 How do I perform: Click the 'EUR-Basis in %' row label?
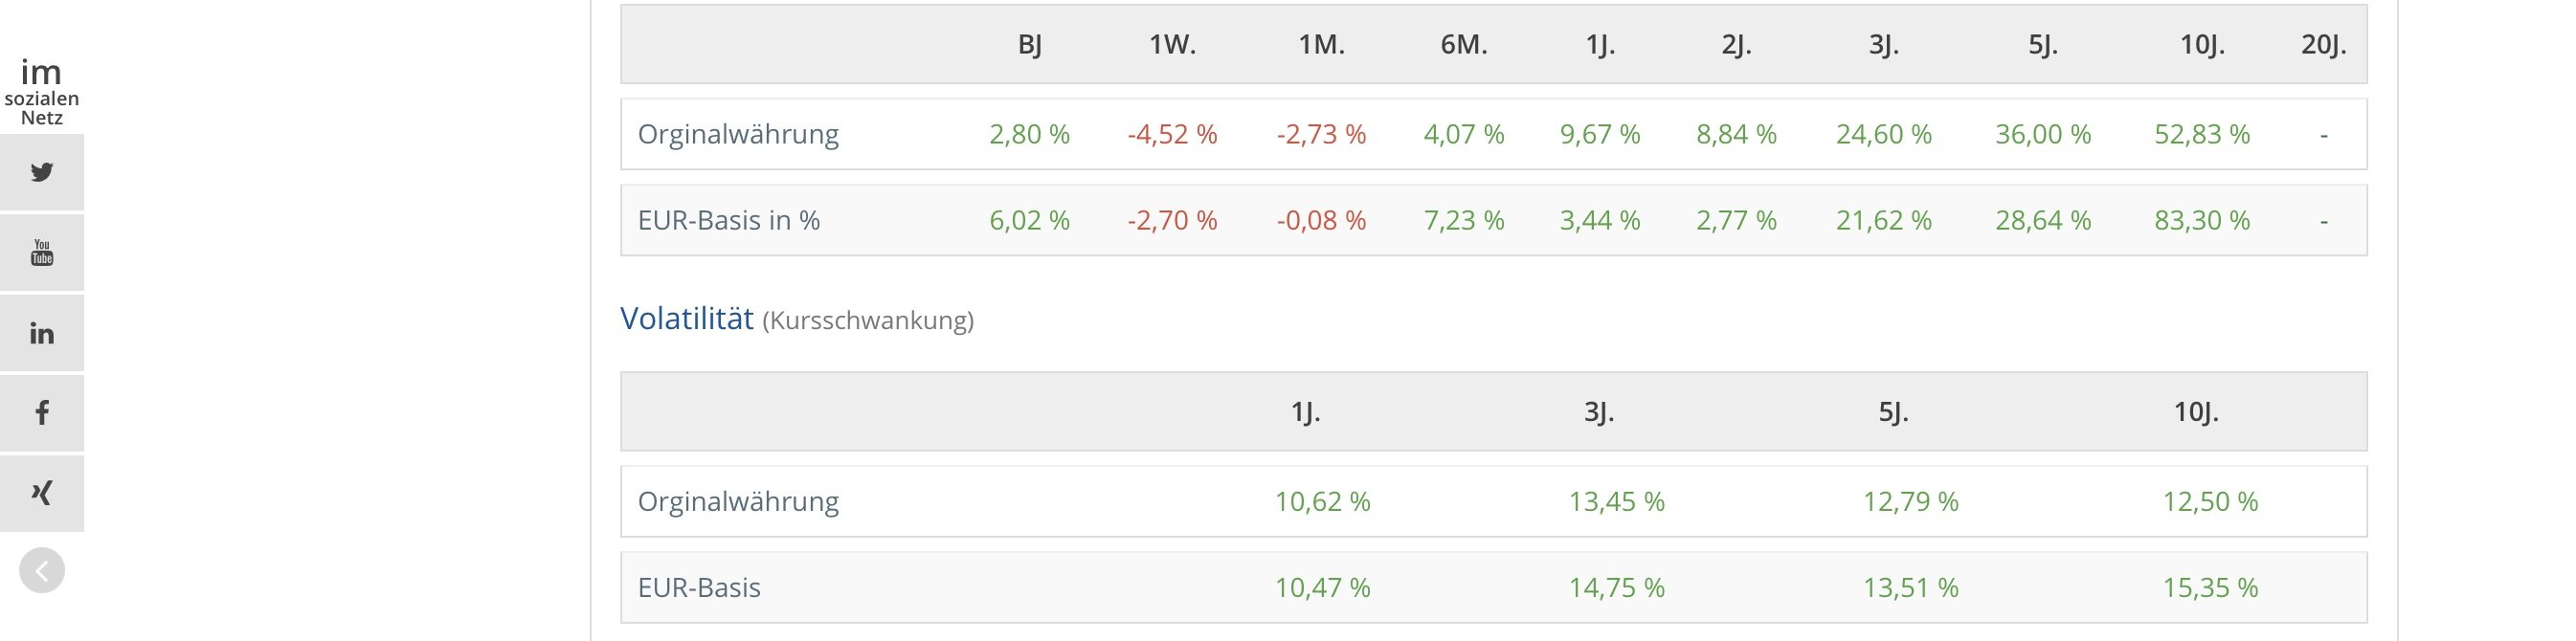729,220
